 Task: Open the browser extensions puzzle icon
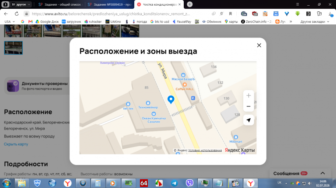pyautogui.click(x=319, y=14)
